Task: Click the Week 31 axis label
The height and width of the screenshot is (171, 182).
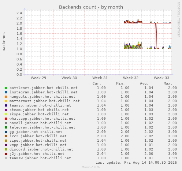Action: coord(100,78)
